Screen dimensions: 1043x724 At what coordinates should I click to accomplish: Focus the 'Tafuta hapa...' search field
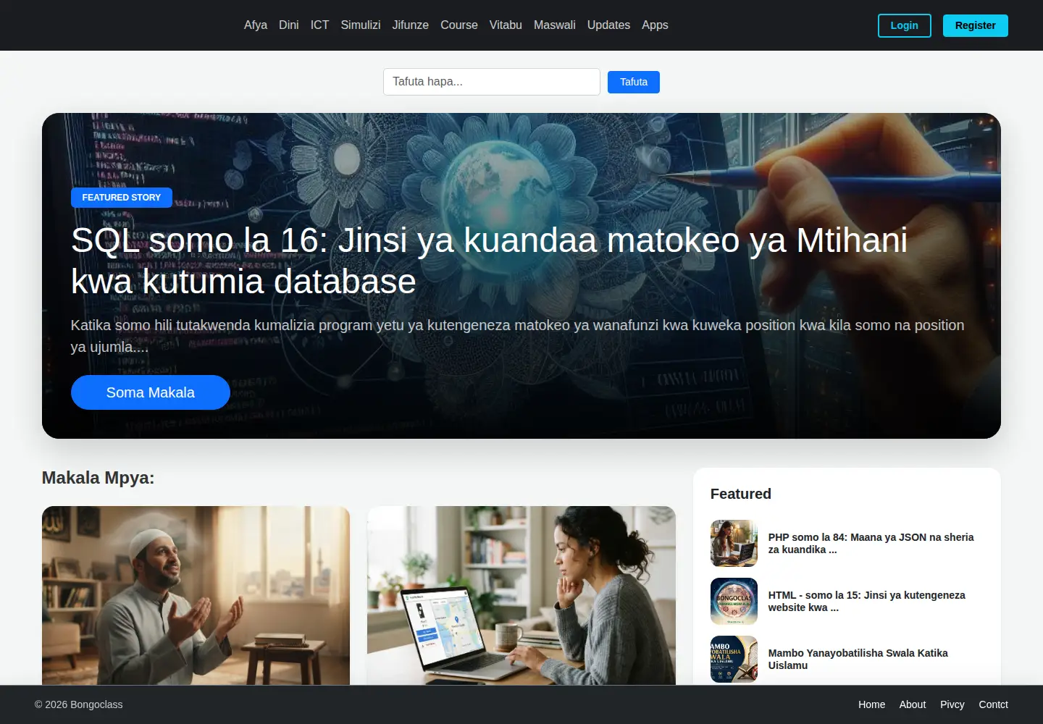coord(492,82)
